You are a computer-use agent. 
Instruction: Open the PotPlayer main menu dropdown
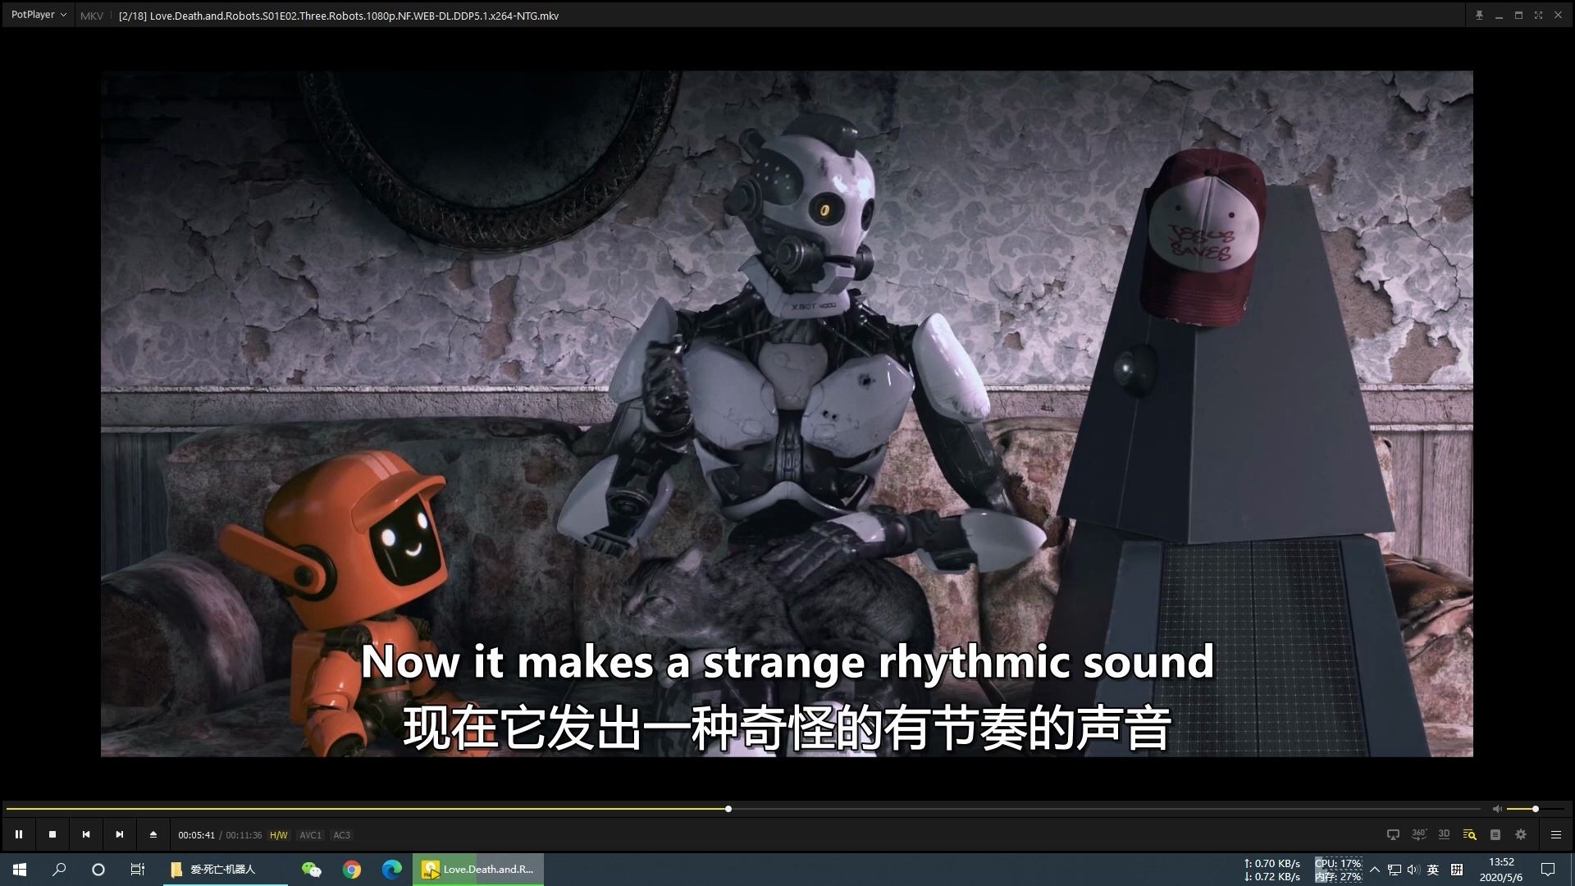(x=39, y=15)
